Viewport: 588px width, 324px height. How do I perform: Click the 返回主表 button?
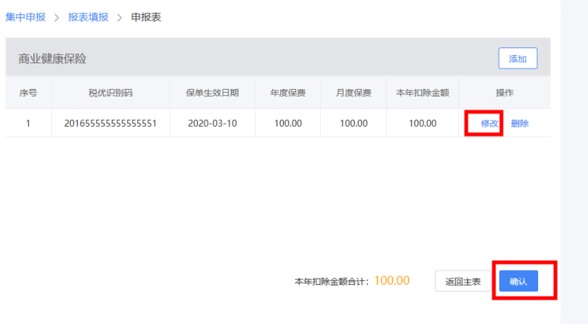(463, 282)
